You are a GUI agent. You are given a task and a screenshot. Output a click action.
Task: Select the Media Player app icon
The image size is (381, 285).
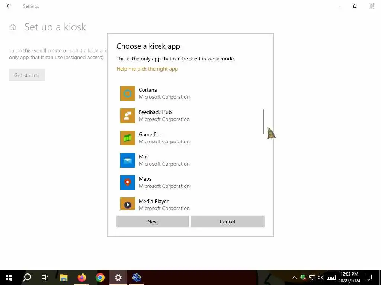[128, 204]
